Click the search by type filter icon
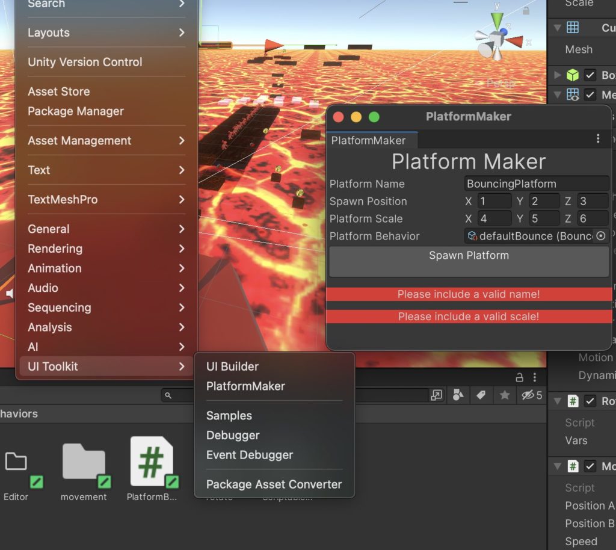The width and height of the screenshot is (616, 550). point(458,395)
